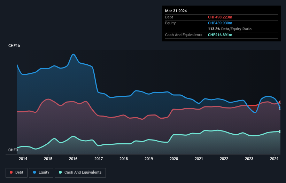The width and height of the screenshot is (286, 183).
Task: Click the 2014 x-axis label
Action: 23,159
